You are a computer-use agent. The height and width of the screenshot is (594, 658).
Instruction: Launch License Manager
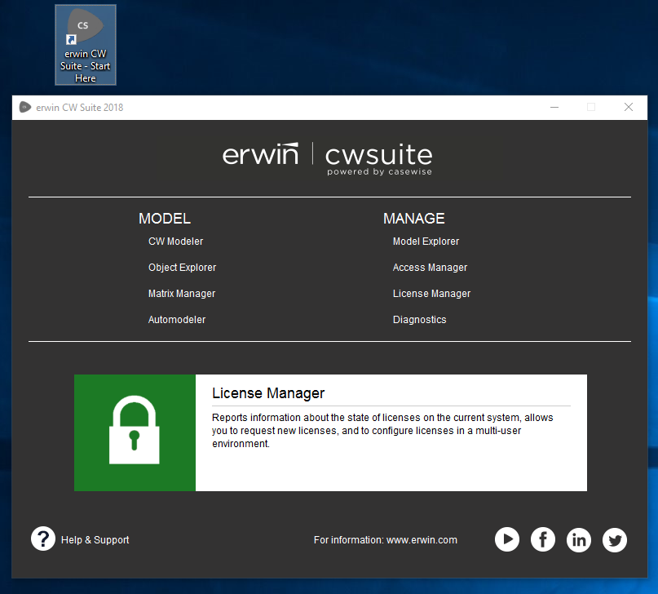(431, 294)
